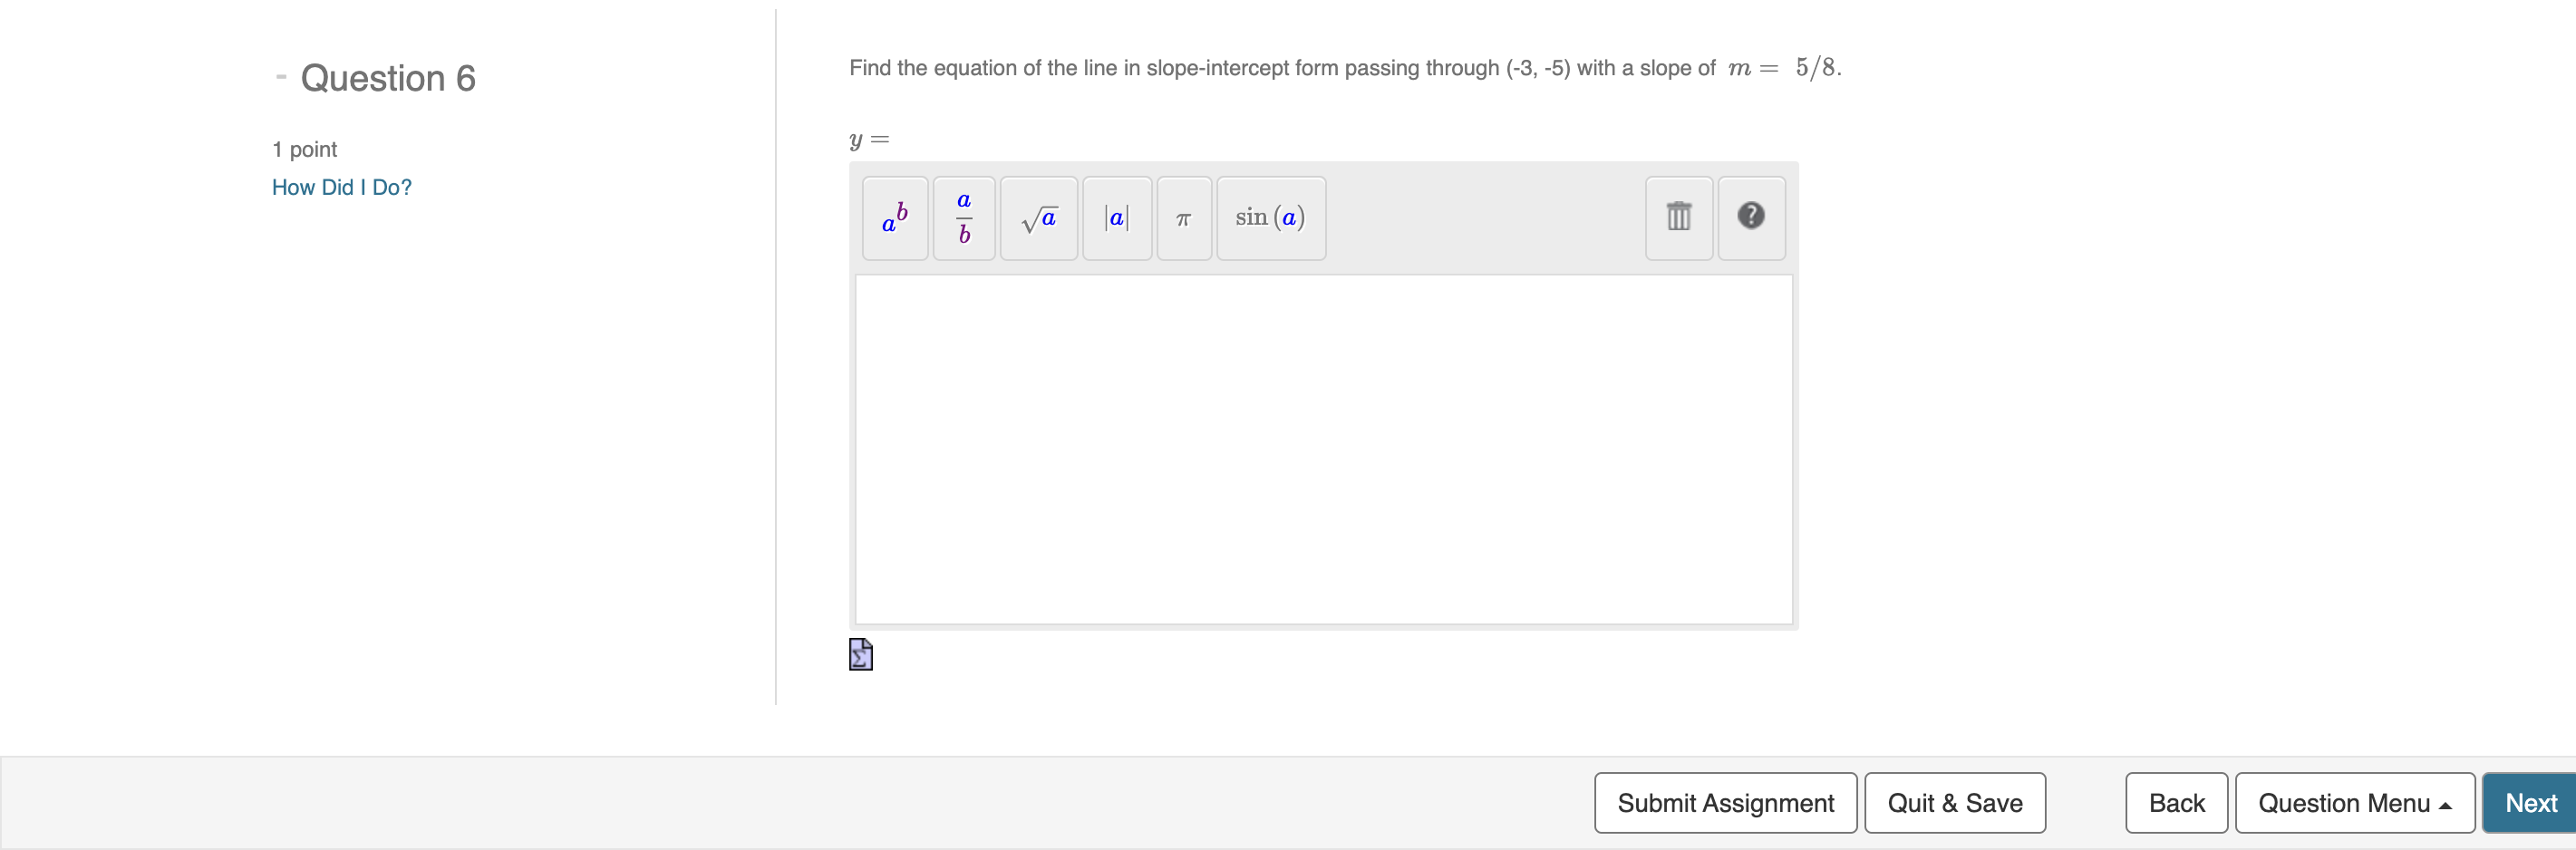
Task: Go back with the Back button
Action: point(2175,802)
